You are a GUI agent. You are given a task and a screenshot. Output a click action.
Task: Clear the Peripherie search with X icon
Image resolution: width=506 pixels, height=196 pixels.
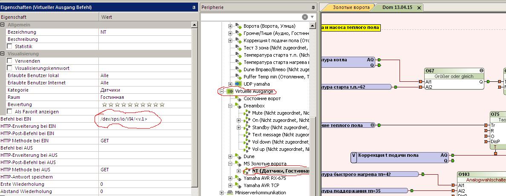(x=305, y=17)
